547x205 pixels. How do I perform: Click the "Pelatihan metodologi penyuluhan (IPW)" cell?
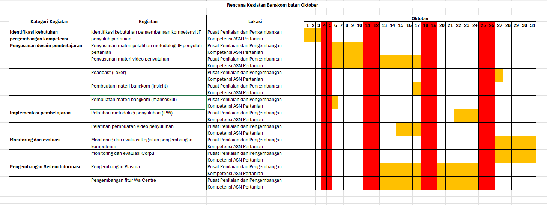(x=148, y=116)
